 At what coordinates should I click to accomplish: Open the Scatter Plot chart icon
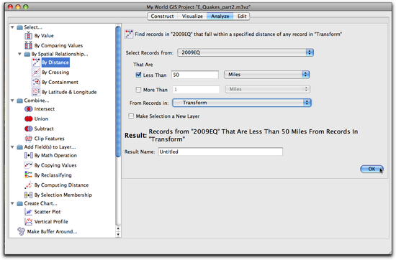point(28,212)
